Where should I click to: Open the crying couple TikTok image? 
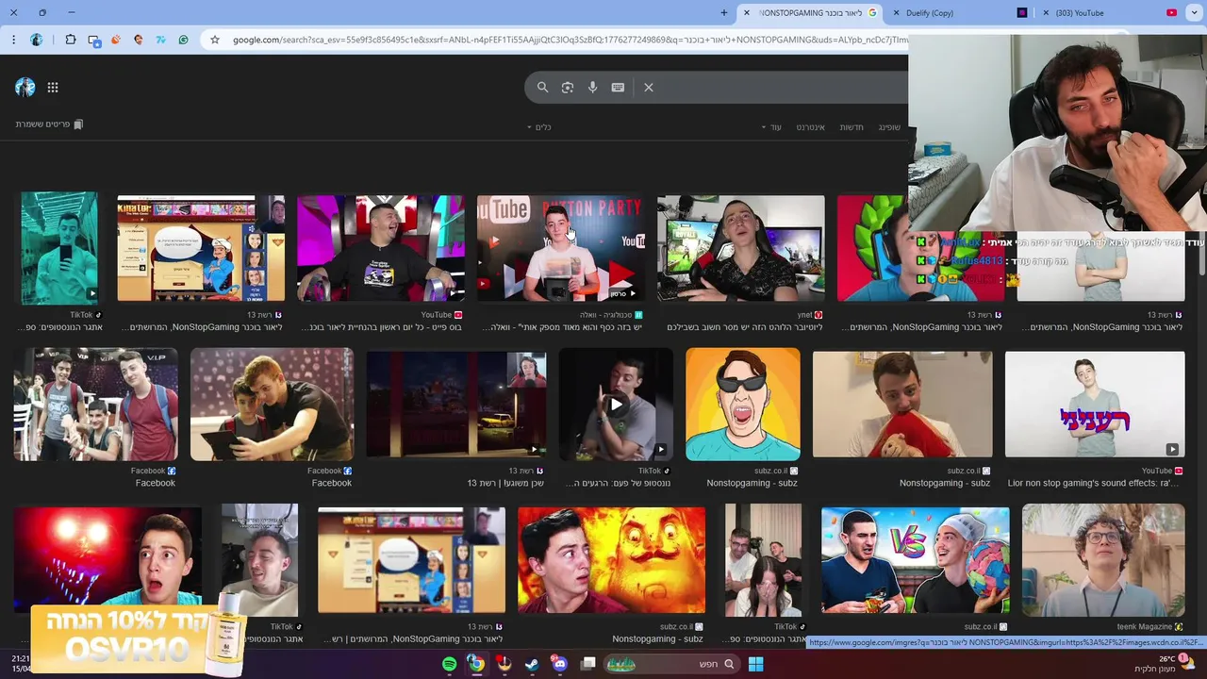(763, 560)
